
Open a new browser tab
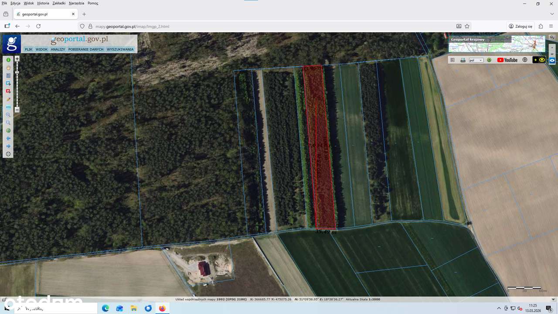click(84, 14)
